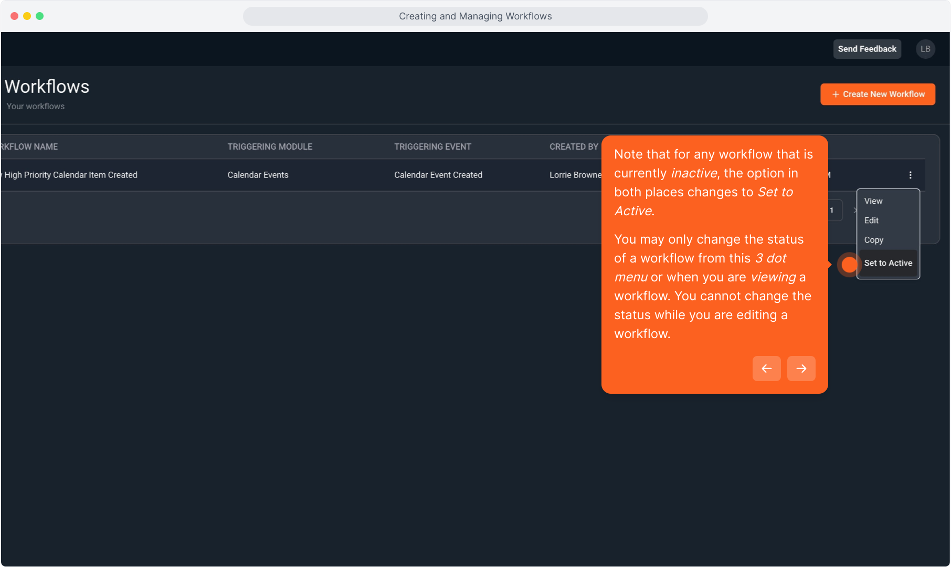951x567 pixels.
Task: Click the Calendar Events module cell
Action: (258, 175)
